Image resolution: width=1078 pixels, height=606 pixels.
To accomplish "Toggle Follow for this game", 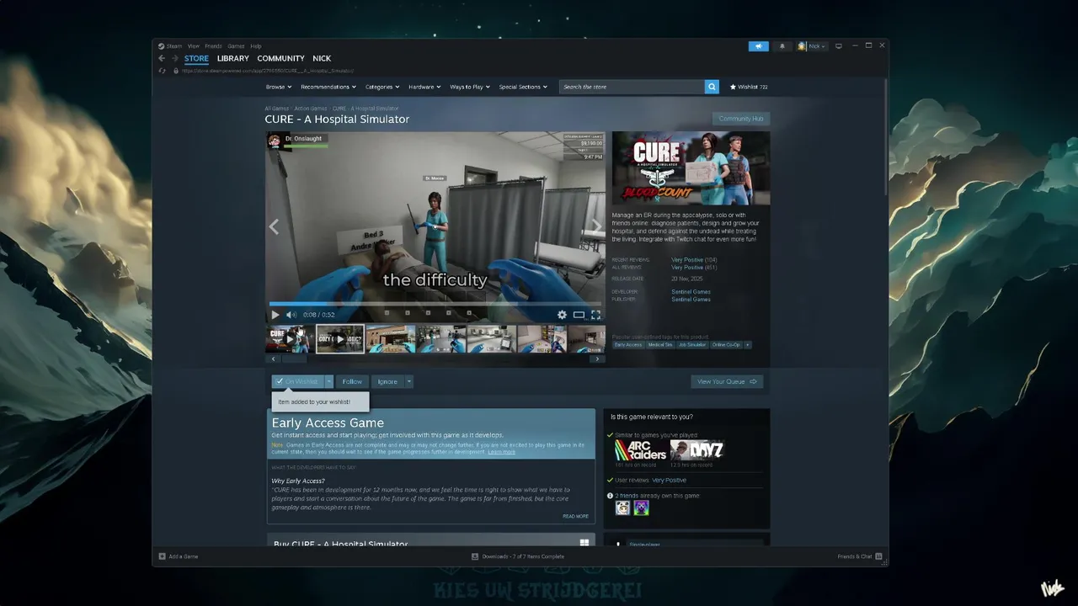I will (x=352, y=381).
